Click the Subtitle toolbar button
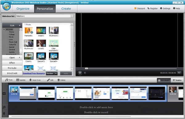The width and height of the screenshot is (185, 119). point(21,80)
